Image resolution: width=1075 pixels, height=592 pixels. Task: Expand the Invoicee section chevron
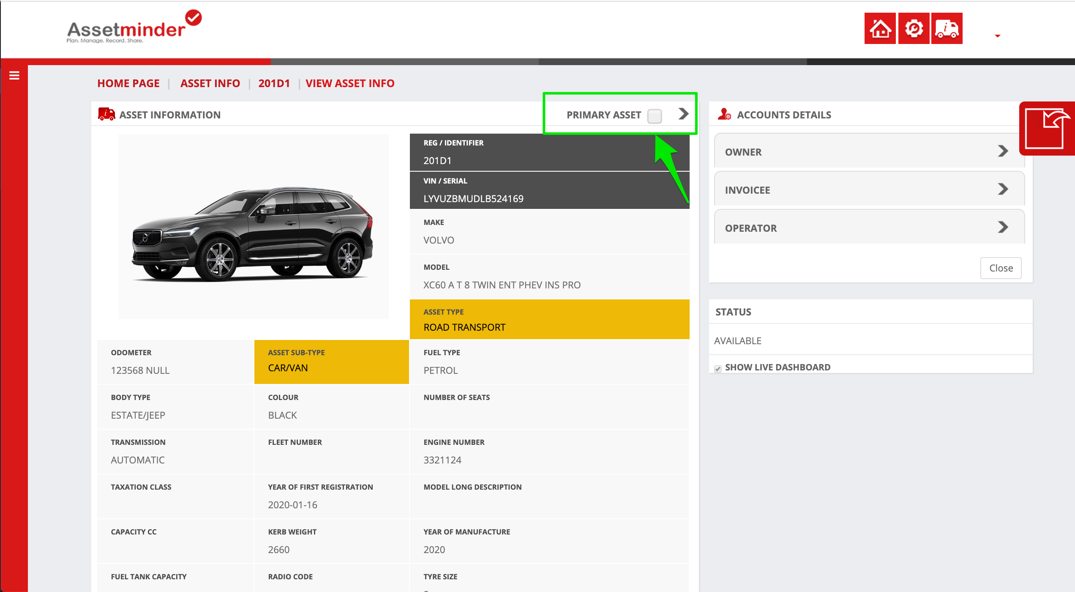(1003, 189)
